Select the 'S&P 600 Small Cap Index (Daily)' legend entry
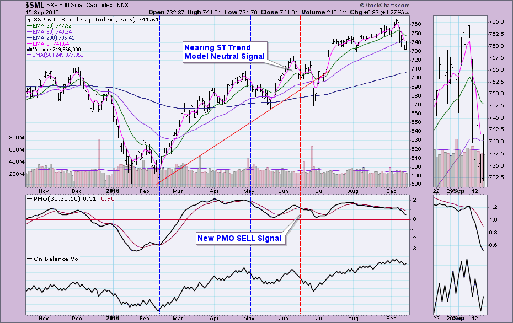This screenshot has height=323, width=513. tap(85, 20)
